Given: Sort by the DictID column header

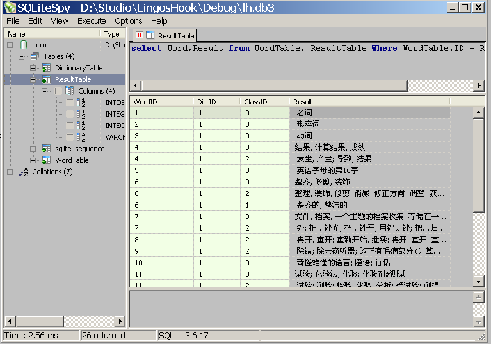Looking at the screenshot, I should [x=216, y=102].
